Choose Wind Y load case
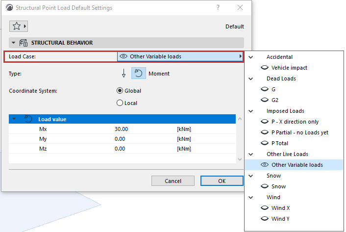This screenshot has width=346, height=232. (280, 219)
